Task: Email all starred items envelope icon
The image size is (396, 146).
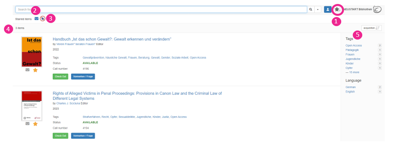Action: [37, 19]
